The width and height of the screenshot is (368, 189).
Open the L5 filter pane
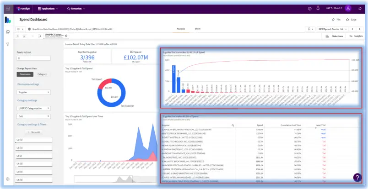click(34, 172)
